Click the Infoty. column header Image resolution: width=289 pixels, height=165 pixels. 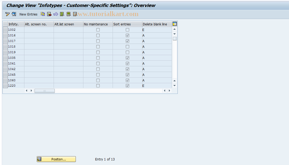[16, 24]
